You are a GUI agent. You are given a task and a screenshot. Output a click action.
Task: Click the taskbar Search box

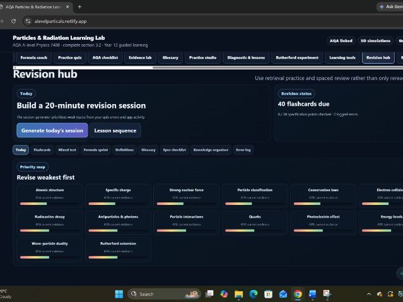click(x=165, y=294)
